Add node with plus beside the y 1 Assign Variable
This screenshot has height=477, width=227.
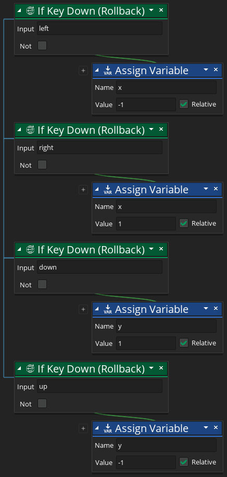[83, 309]
